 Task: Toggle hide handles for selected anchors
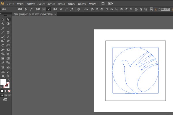[x=48, y=9]
